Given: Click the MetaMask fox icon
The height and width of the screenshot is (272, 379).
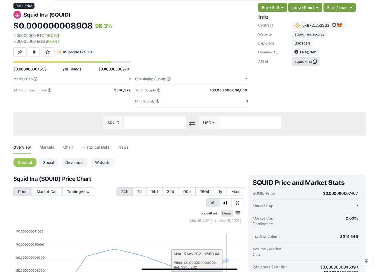Looking at the screenshot, I should tap(340, 25).
